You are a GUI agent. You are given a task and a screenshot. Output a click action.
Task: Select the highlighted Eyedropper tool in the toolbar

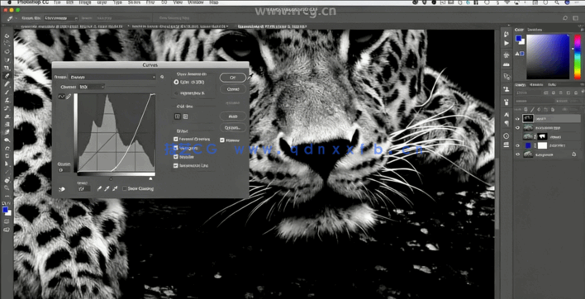(x=7, y=76)
